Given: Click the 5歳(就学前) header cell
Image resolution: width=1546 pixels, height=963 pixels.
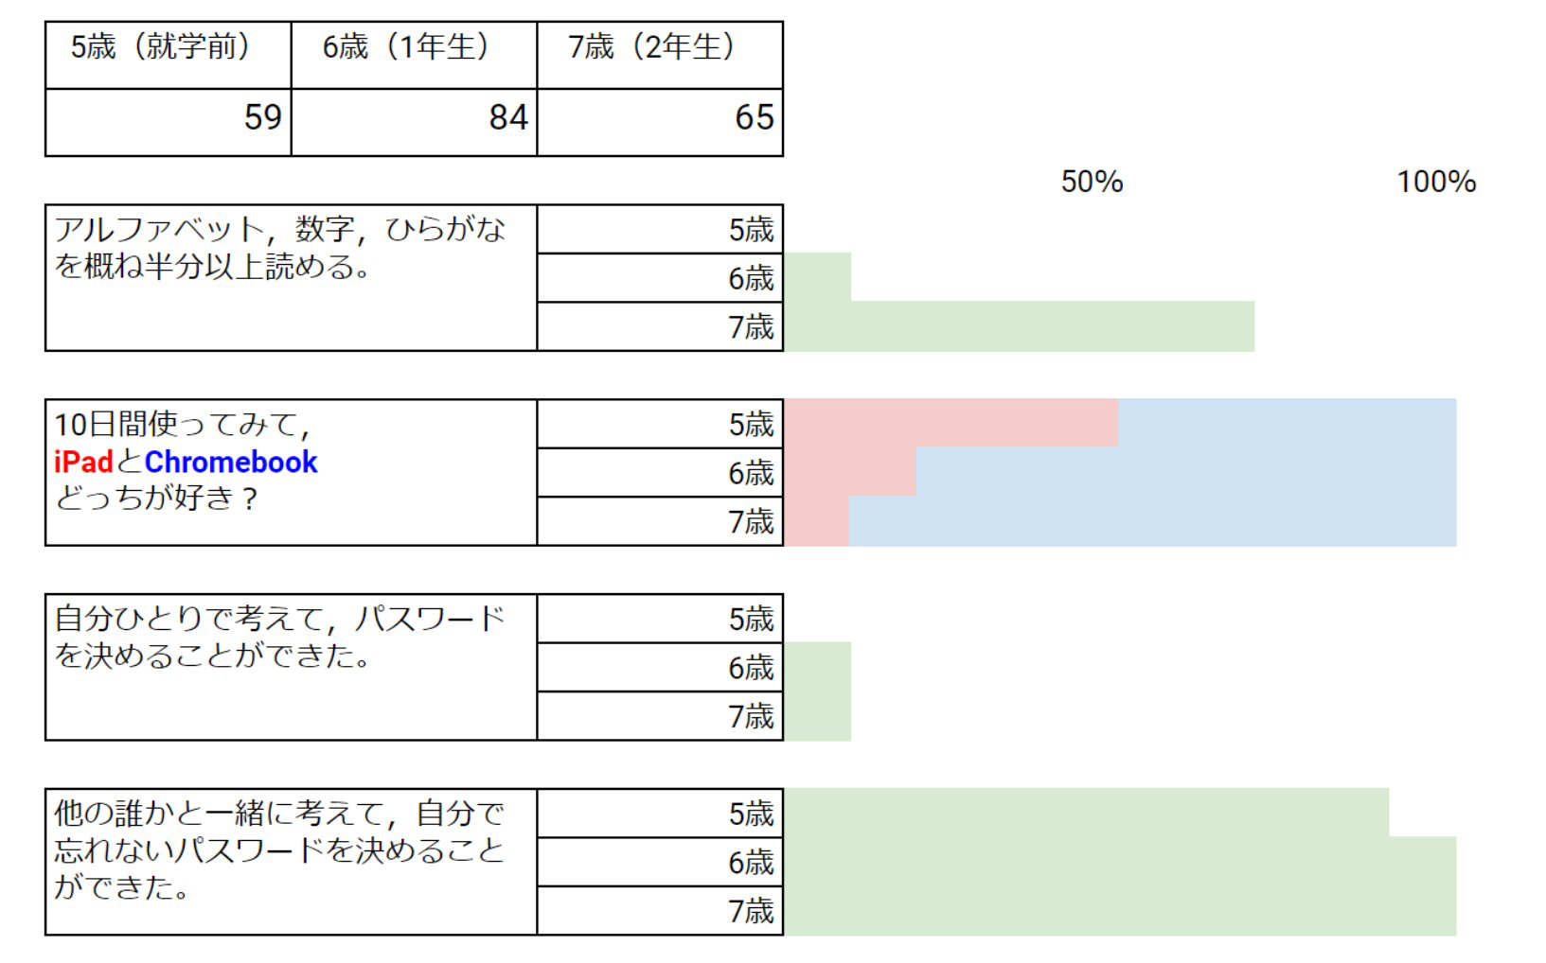Looking at the screenshot, I should click(x=168, y=55).
